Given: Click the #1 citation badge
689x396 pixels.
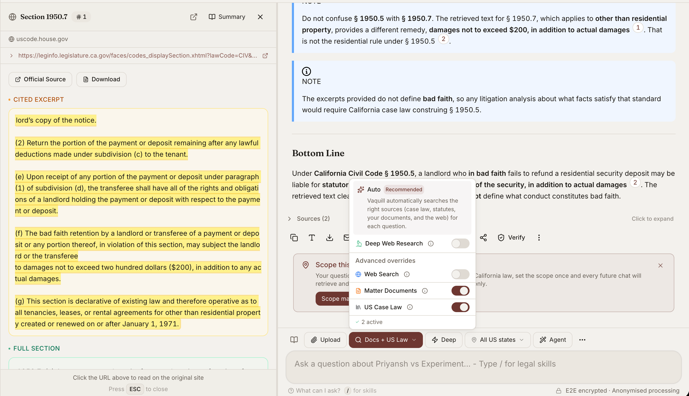Looking at the screenshot, I should point(81,17).
